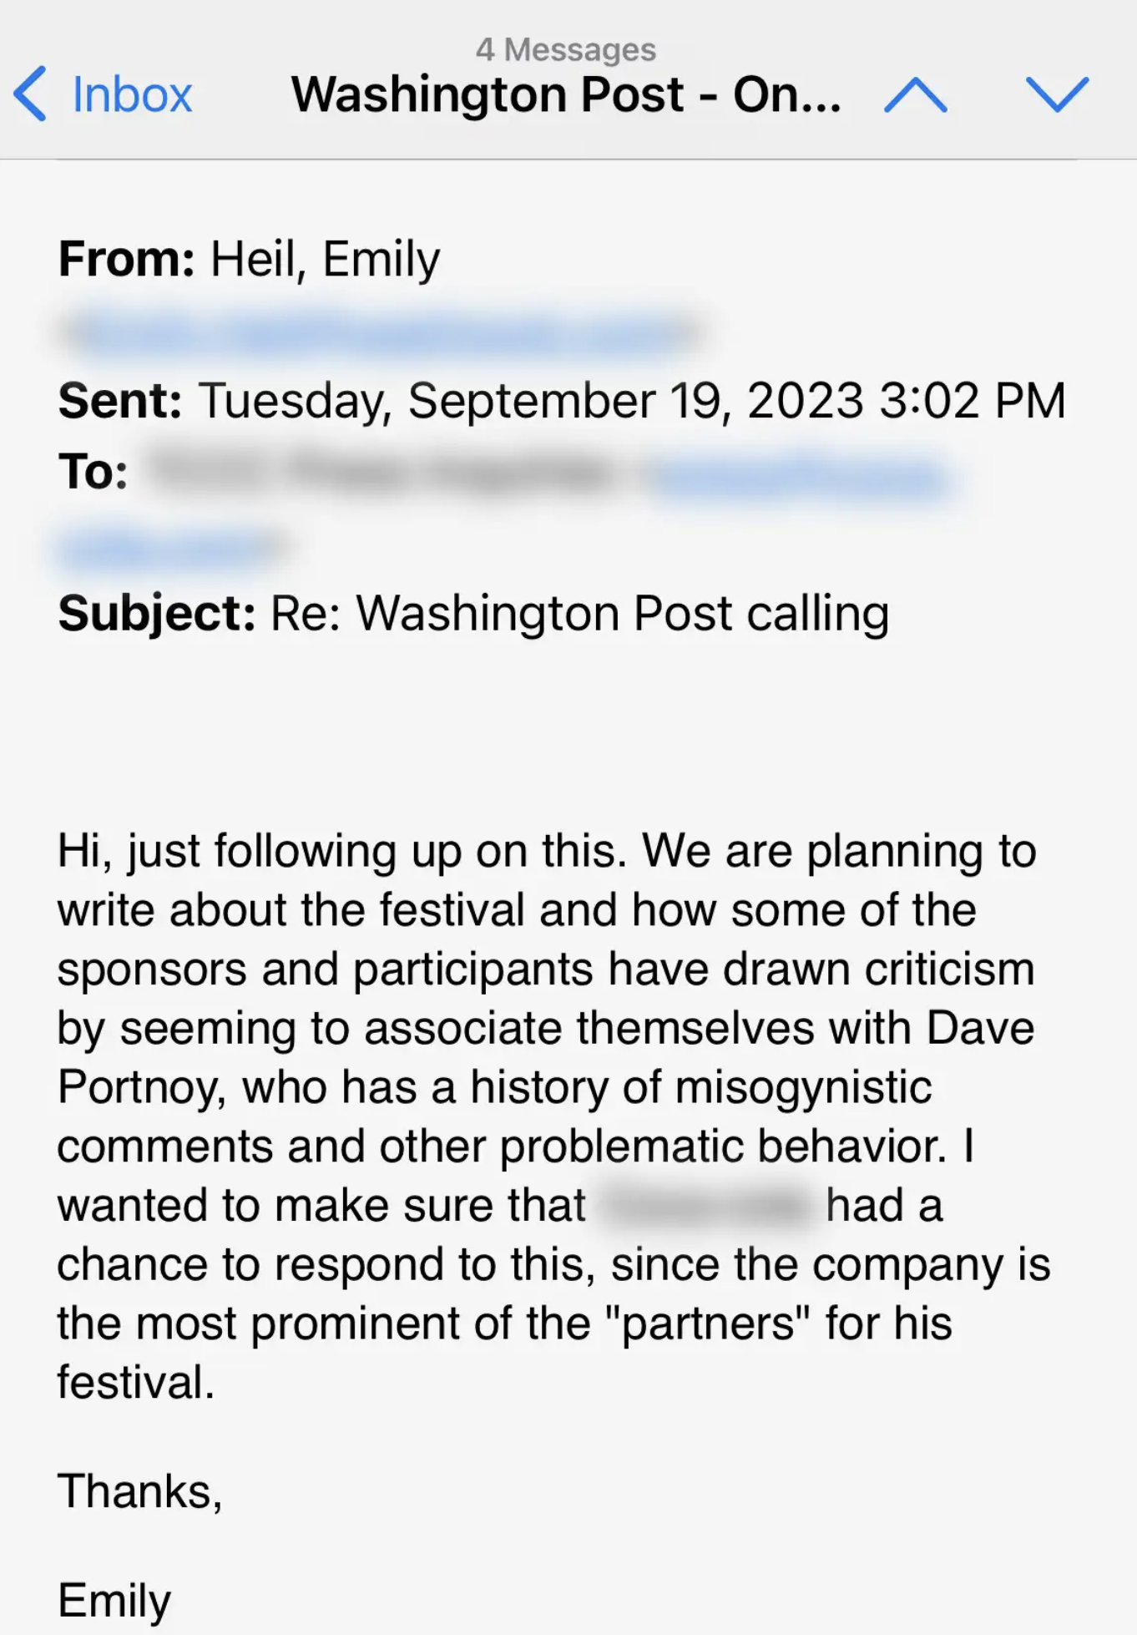Tap the bold From: label
The height and width of the screenshot is (1635, 1137).
(127, 259)
